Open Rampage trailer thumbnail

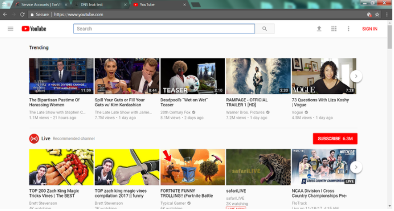tap(258, 76)
